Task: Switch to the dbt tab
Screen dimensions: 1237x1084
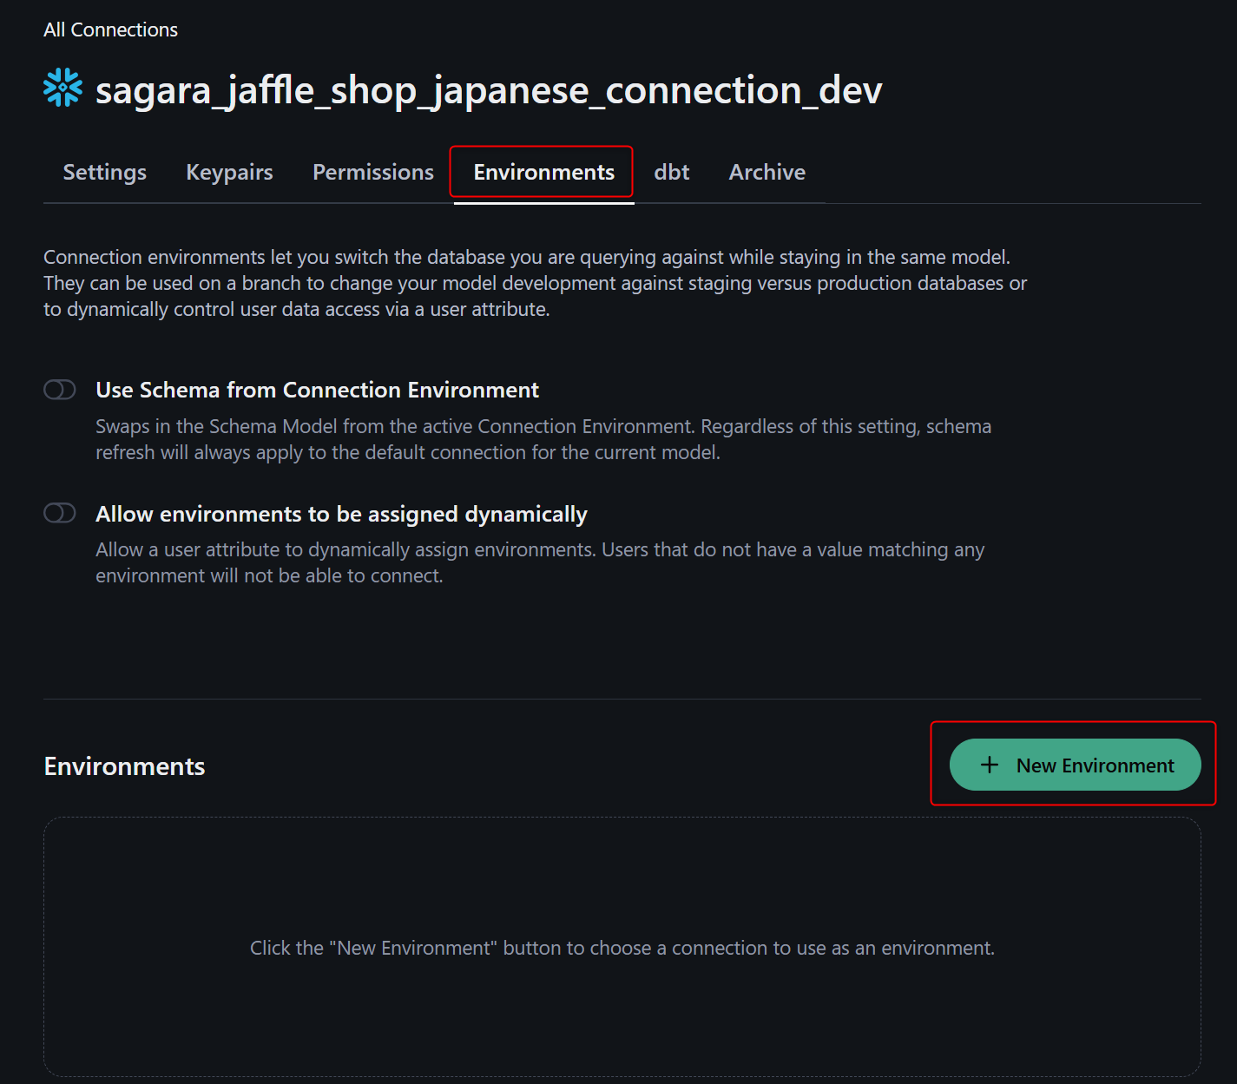Action: tap(671, 172)
